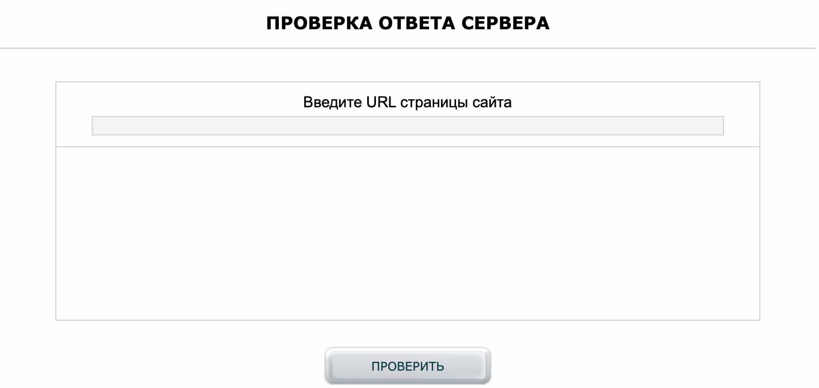Image resolution: width=819 pixels, height=388 pixels.
Task: Click the Введите URL страницы сайта label
Action: click(x=407, y=101)
